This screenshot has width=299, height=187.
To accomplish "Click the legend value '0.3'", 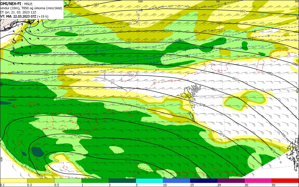I will (29, 185).
